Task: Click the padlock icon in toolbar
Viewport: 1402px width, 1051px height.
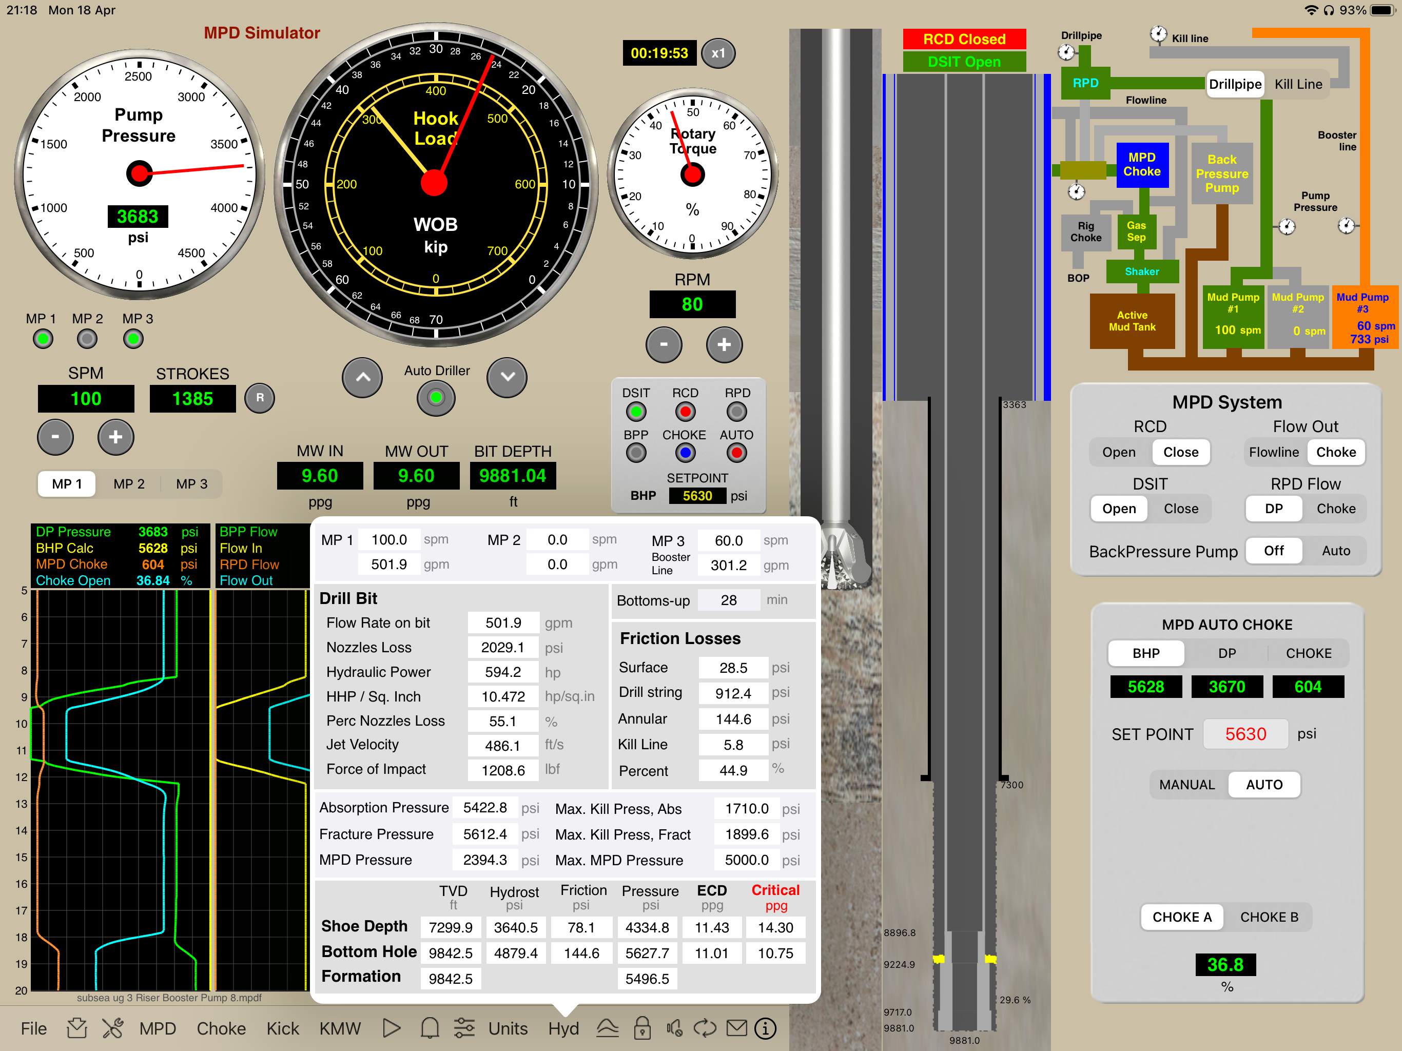Action: [642, 1028]
